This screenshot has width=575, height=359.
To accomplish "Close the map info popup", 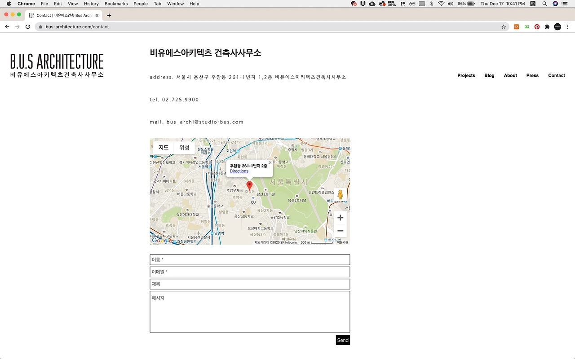I will [270, 163].
